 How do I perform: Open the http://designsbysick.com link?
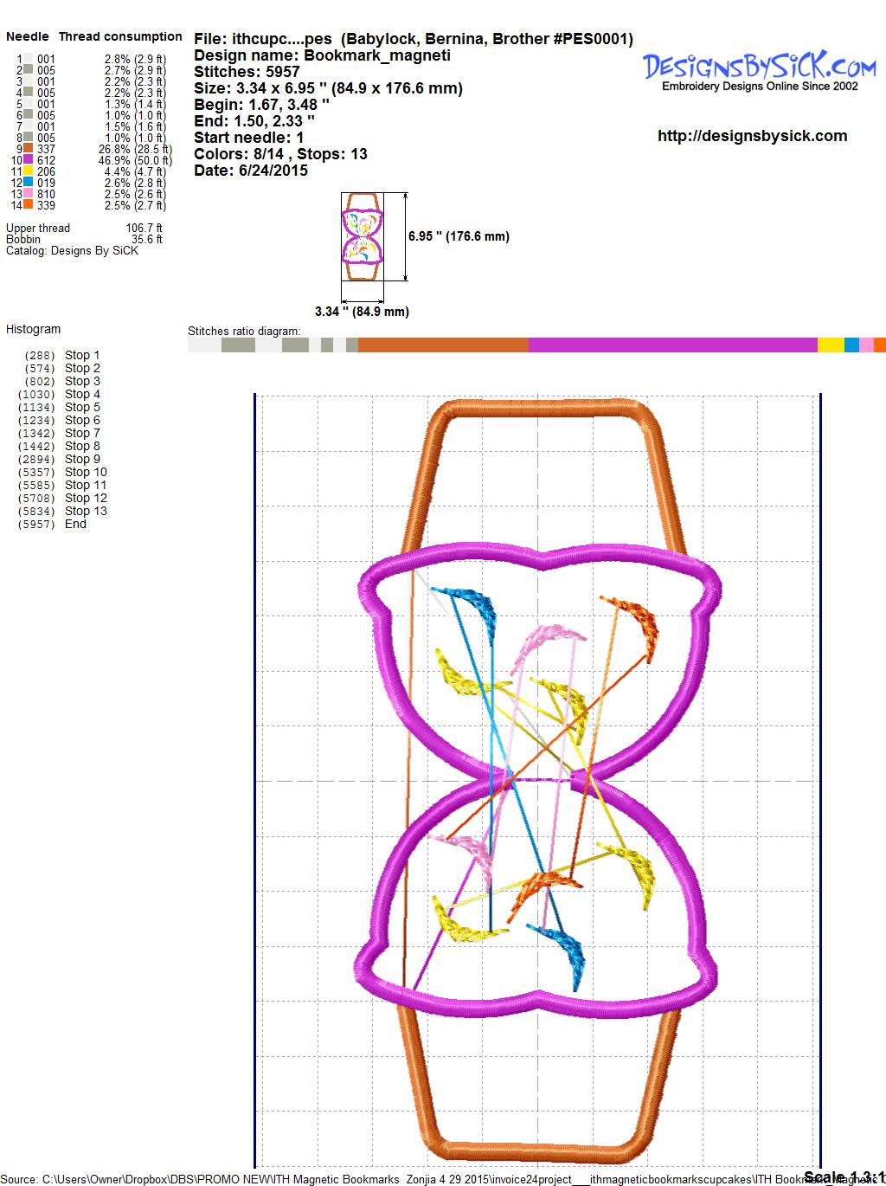pos(752,136)
